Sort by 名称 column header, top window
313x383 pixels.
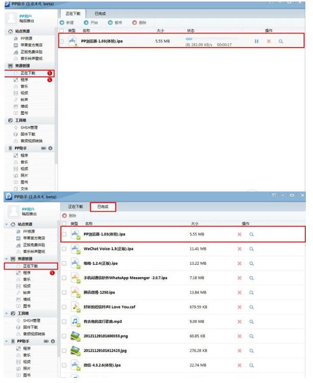86,31
